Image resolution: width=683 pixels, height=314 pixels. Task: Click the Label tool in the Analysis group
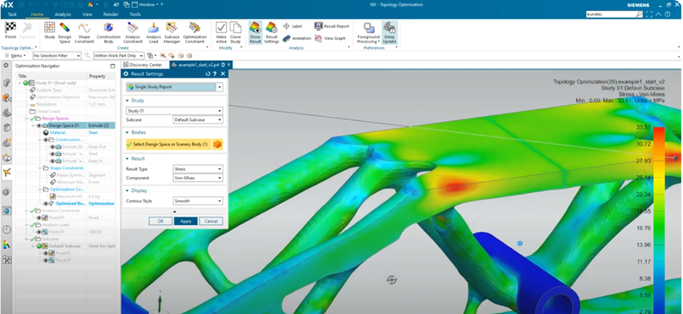(293, 27)
